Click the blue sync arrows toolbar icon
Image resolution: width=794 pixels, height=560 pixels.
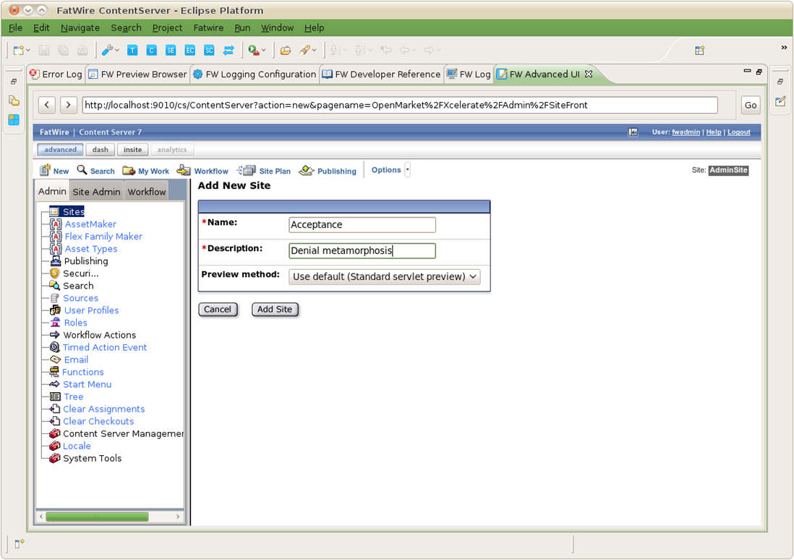[229, 50]
